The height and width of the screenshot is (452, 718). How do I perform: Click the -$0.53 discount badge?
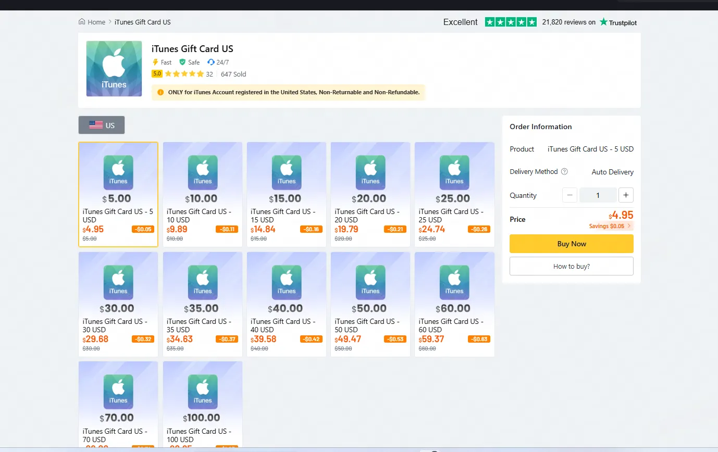tap(395, 339)
